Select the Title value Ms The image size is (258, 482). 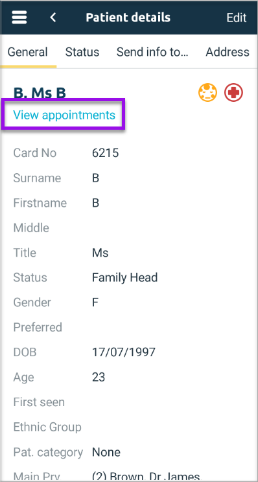(100, 253)
